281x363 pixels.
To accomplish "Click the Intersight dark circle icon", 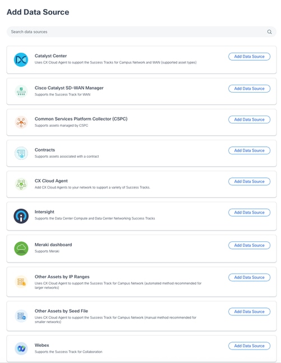I will click(x=21, y=216).
